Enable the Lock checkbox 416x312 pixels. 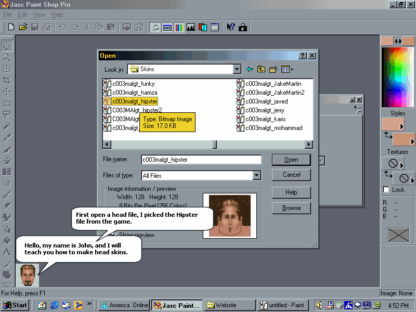pyautogui.click(x=386, y=190)
